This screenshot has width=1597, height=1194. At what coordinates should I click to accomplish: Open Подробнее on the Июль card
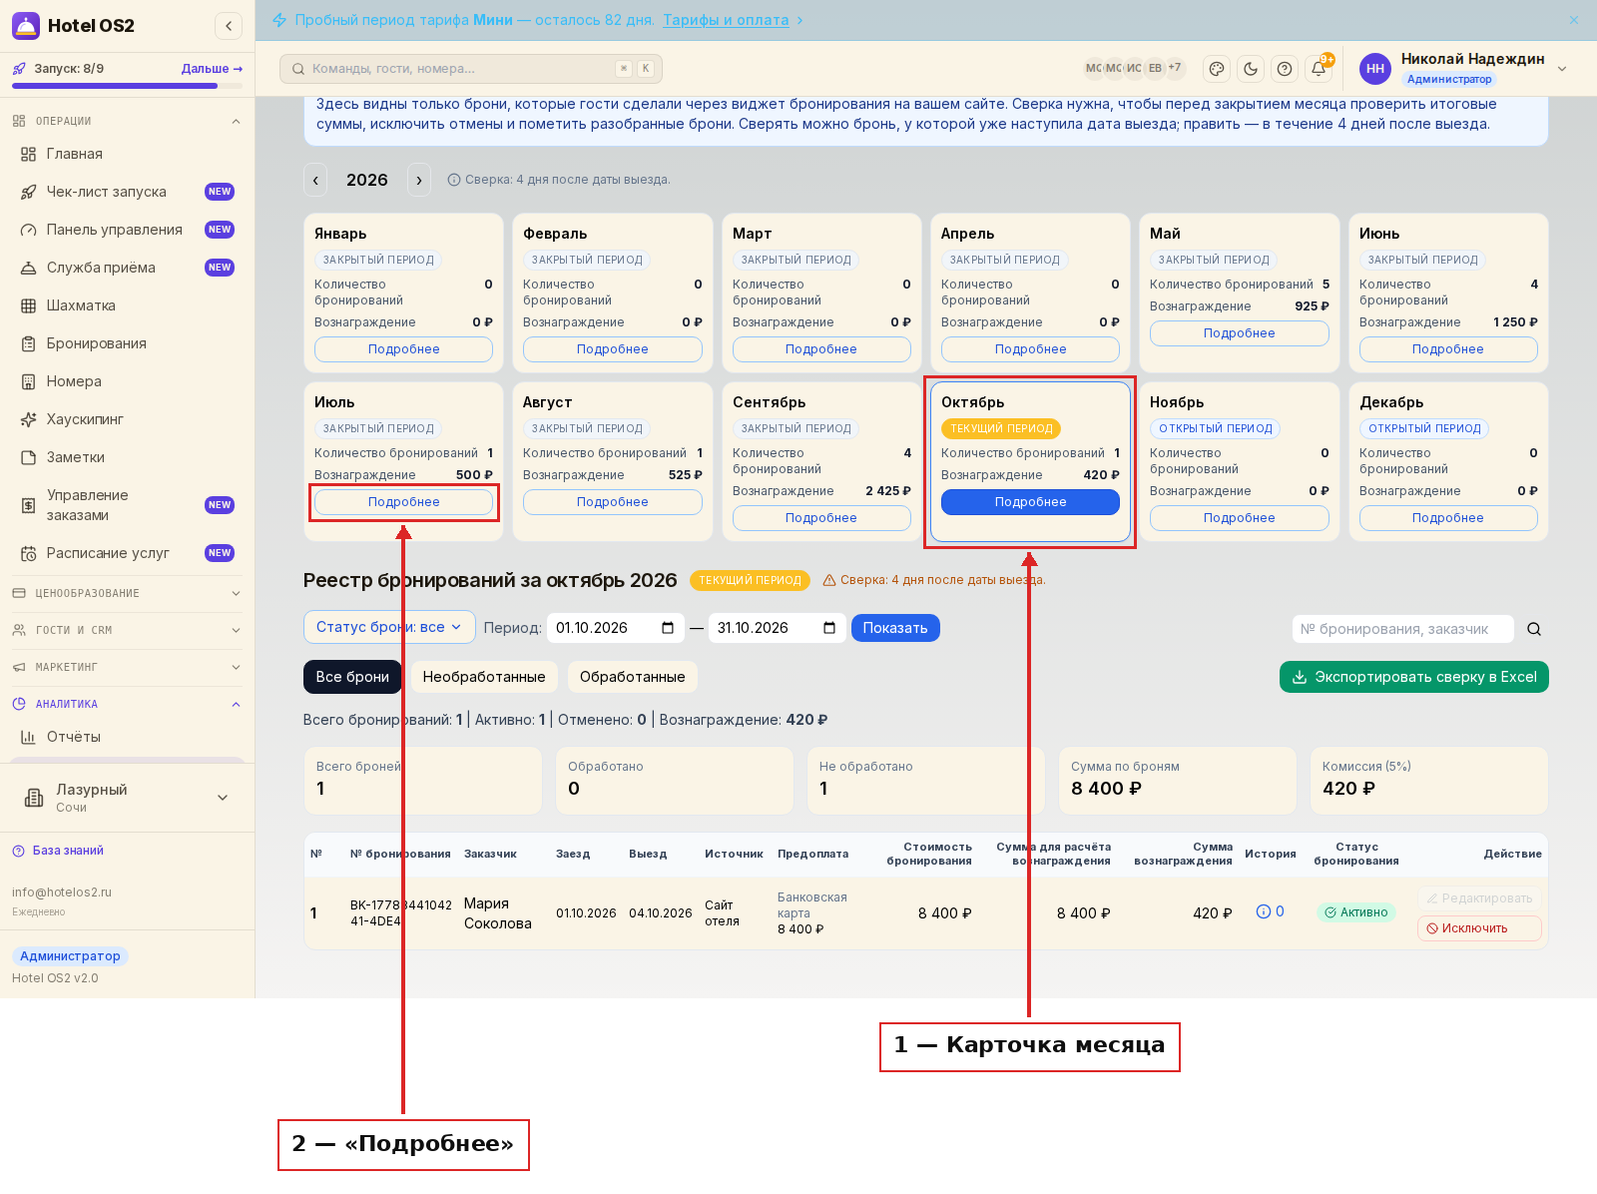(403, 502)
